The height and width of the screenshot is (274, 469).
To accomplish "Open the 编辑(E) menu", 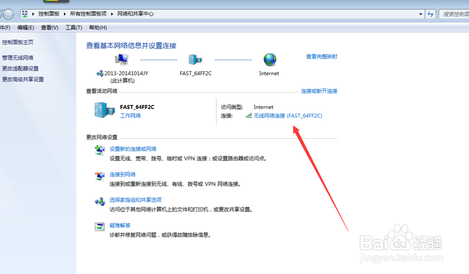I will (25, 28).
